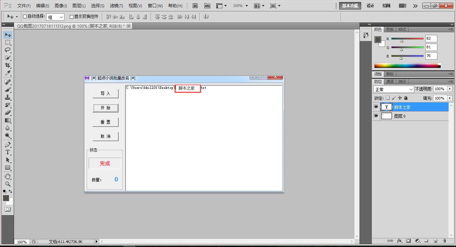Hide the 脚本之家 text layer

pyautogui.click(x=376, y=107)
